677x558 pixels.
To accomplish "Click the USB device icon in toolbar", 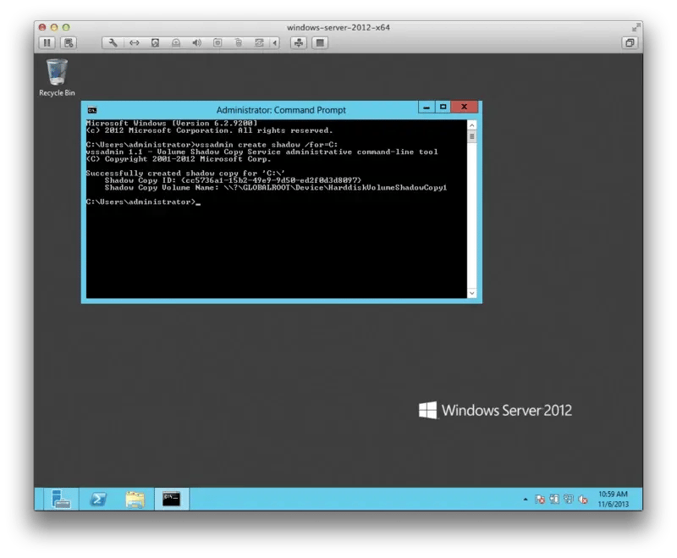I will [x=238, y=42].
